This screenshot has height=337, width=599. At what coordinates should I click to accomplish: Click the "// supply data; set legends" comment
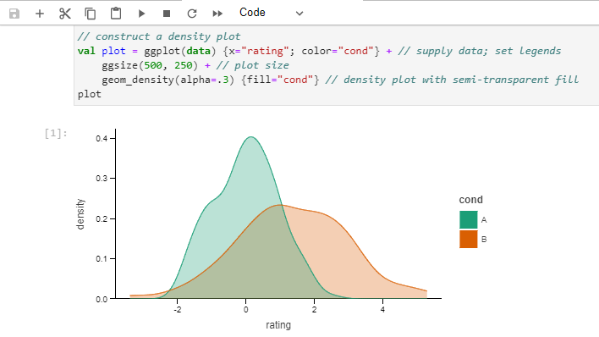[x=480, y=51]
